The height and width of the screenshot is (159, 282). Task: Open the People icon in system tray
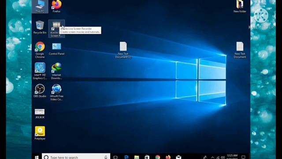[x=204, y=157]
